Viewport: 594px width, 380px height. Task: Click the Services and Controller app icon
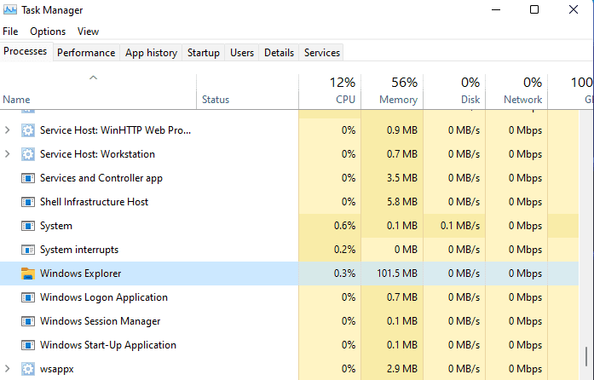click(x=27, y=178)
